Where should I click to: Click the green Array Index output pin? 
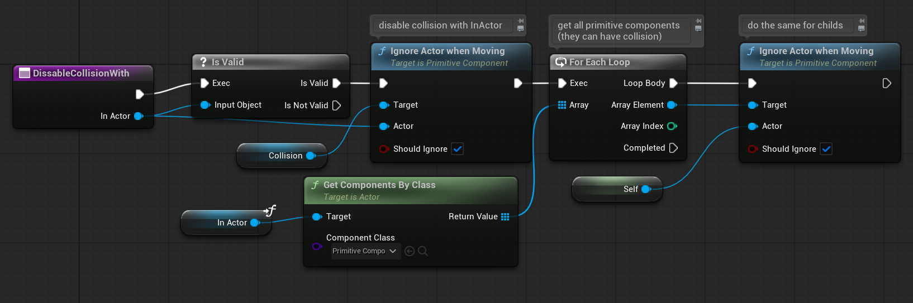[x=672, y=126]
